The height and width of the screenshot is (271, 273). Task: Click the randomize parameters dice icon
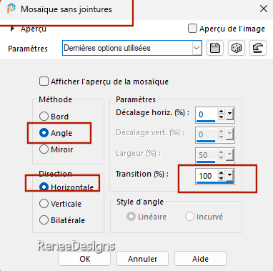pos(236,48)
